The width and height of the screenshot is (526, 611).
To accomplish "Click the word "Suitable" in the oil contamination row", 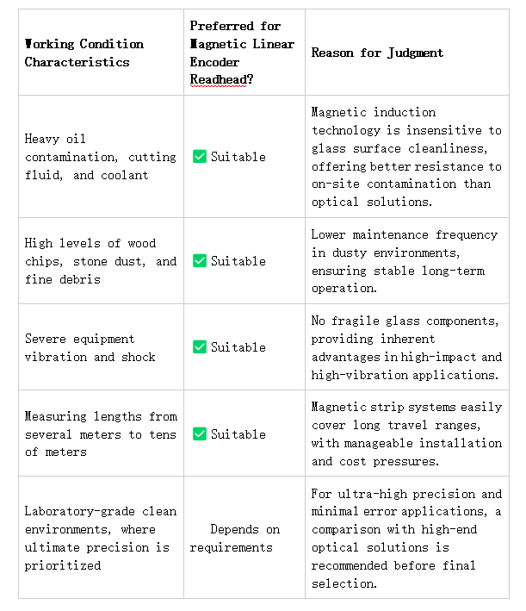I will click(x=238, y=157).
